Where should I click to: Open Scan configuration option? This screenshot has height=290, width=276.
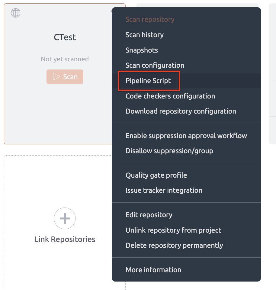pyautogui.click(x=155, y=65)
